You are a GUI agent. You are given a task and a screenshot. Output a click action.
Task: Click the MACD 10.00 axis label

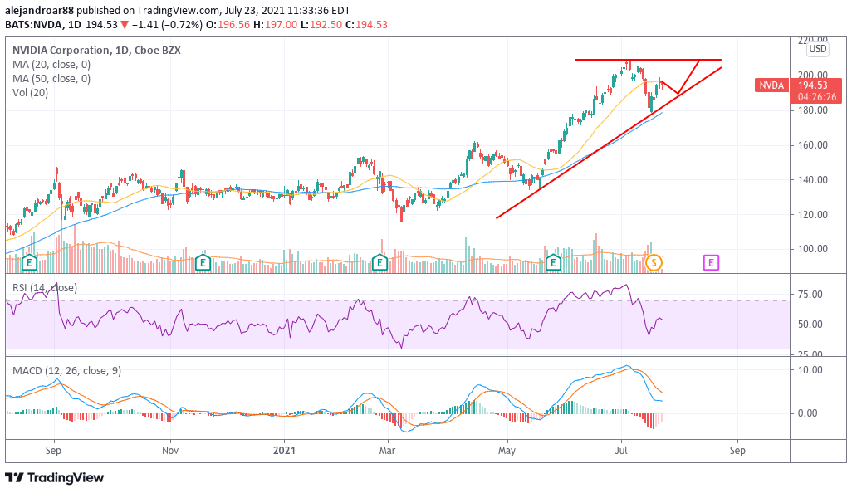(x=810, y=370)
